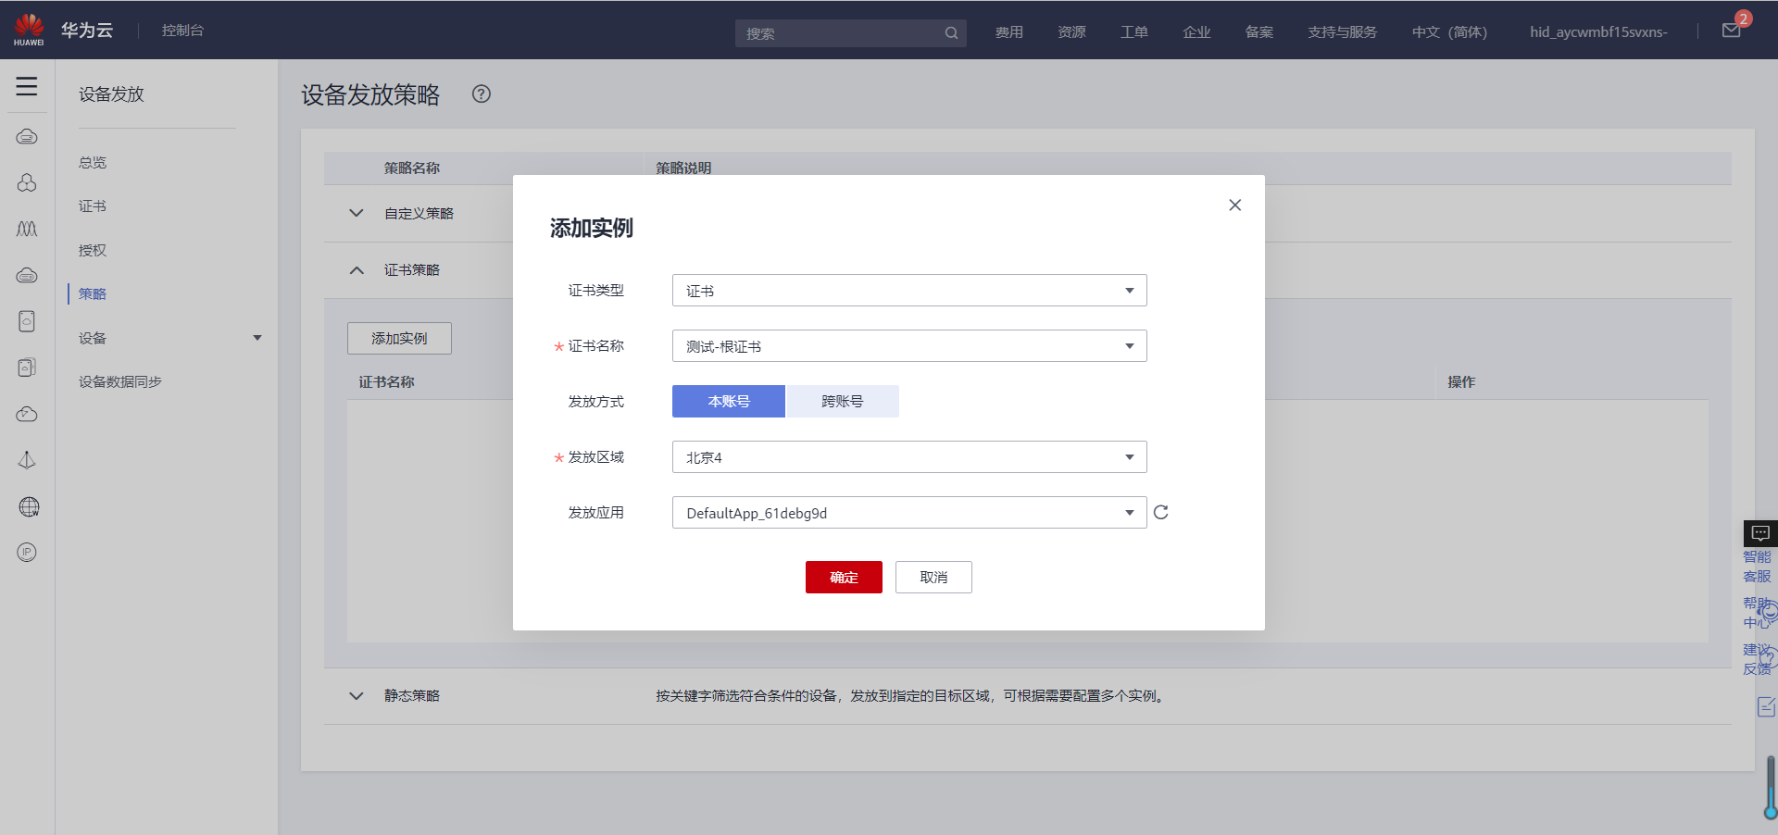Click the three-circles cluster sidebar icon

point(27,183)
